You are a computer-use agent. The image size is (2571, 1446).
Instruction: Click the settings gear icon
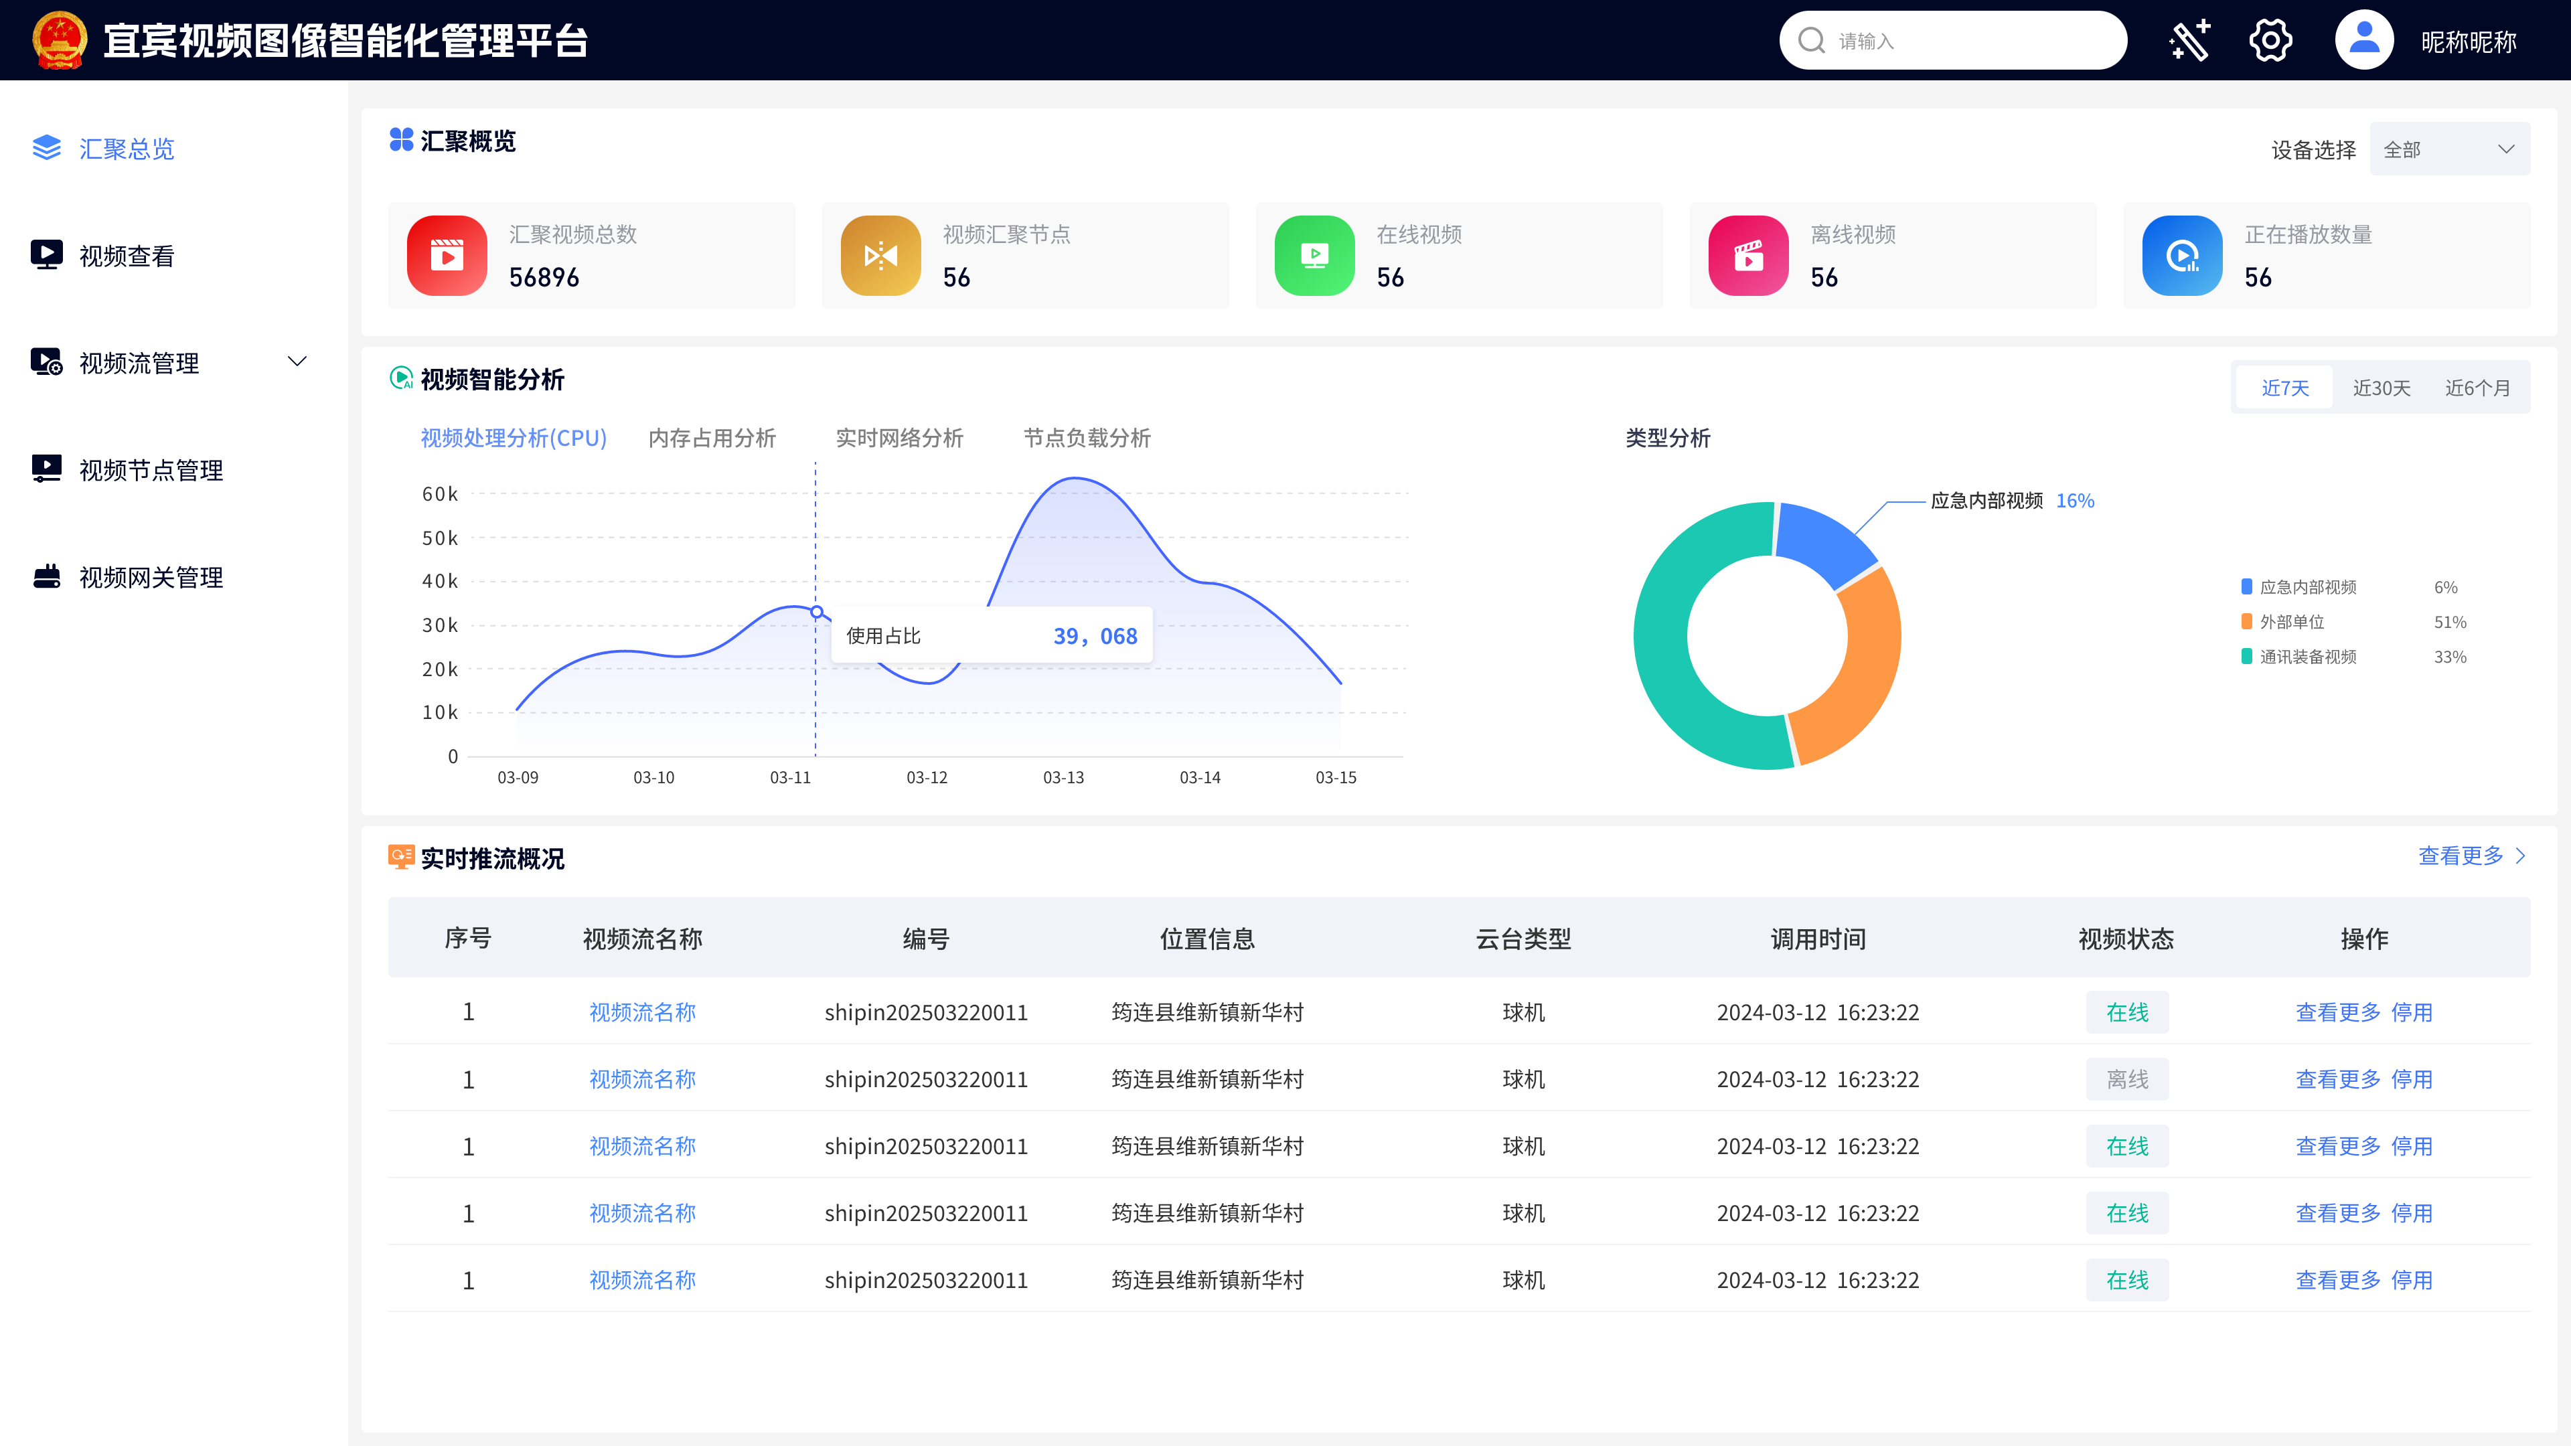(x=2270, y=40)
